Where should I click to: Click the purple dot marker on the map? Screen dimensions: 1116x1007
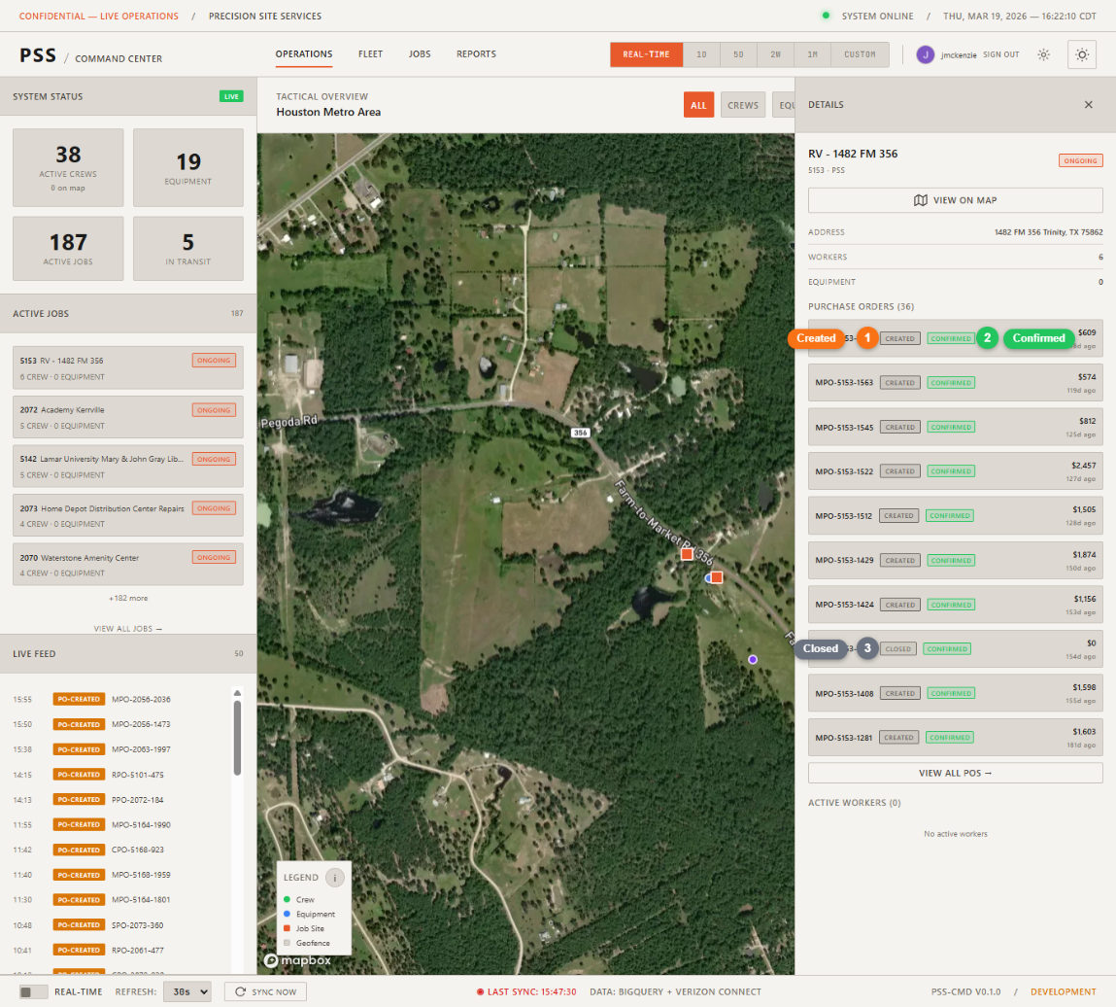point(752,659)
